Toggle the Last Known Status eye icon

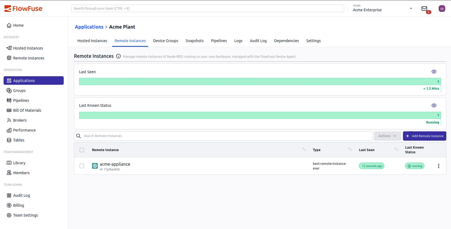coord(434,105)
